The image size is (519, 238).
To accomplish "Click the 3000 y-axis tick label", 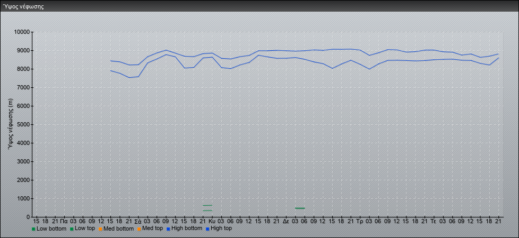I will 23,161.
